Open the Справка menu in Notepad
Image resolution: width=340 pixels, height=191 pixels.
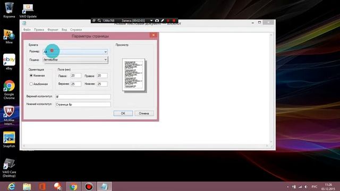point(76,30)
